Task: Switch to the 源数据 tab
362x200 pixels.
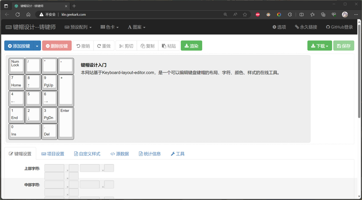Action: [120, 154]
